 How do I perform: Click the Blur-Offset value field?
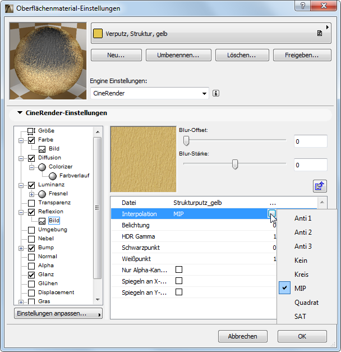click(x=311, y=141)
